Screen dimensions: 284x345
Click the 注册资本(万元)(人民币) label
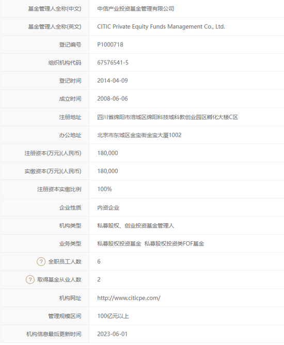(x=53, y=153)
